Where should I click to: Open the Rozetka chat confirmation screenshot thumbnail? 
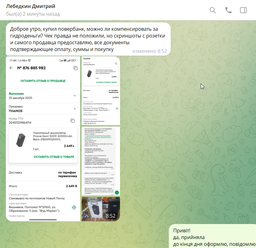[101, 161]
